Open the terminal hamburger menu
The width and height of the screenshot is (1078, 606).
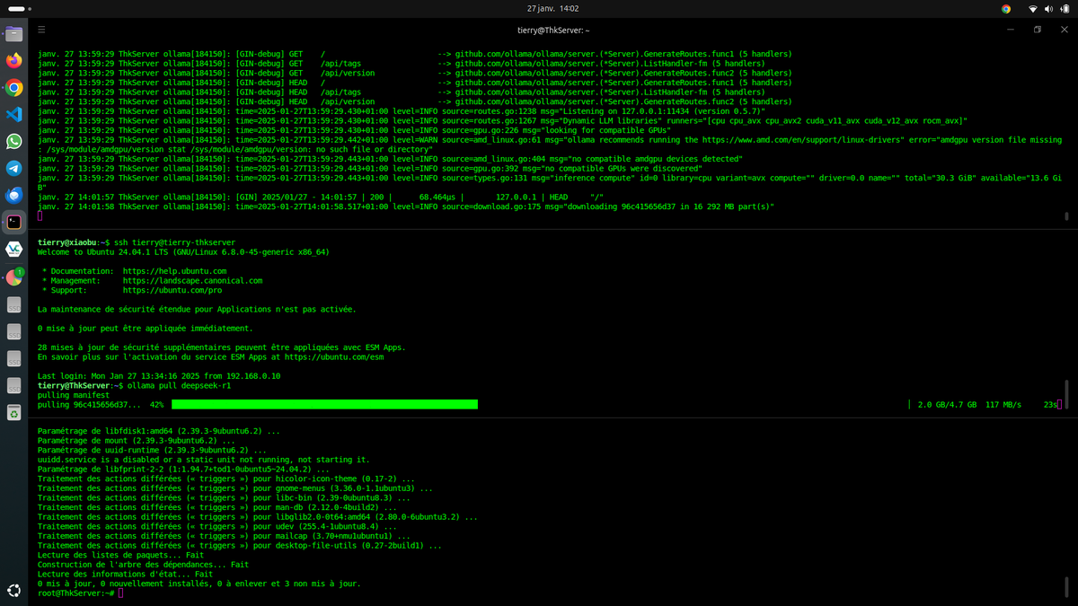click(x=41, y=29)
